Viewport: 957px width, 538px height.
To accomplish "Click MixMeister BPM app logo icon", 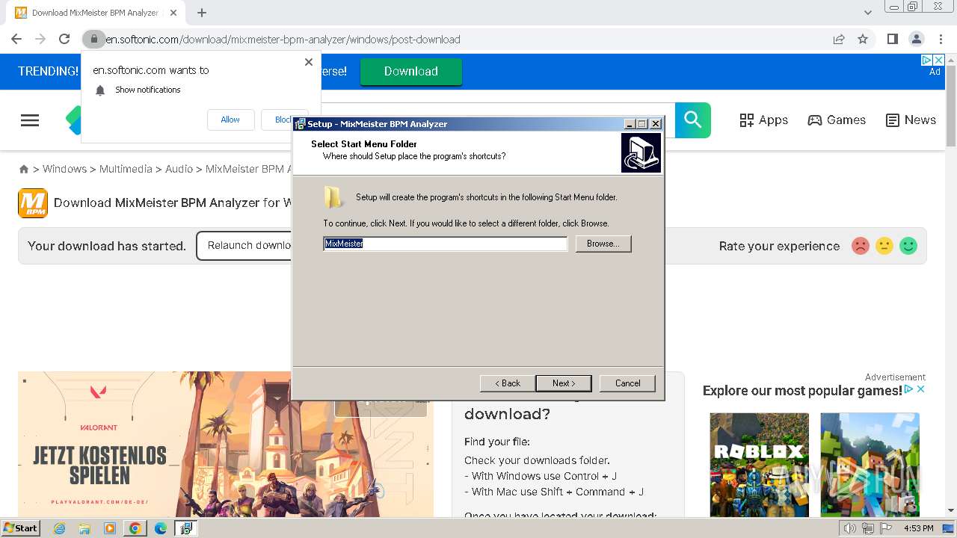I will 33,202.
